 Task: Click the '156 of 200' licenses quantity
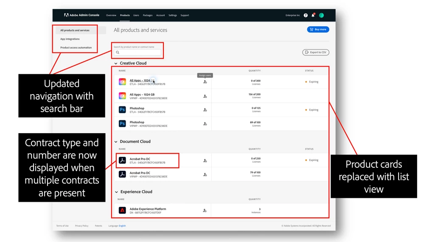[255, 95]
